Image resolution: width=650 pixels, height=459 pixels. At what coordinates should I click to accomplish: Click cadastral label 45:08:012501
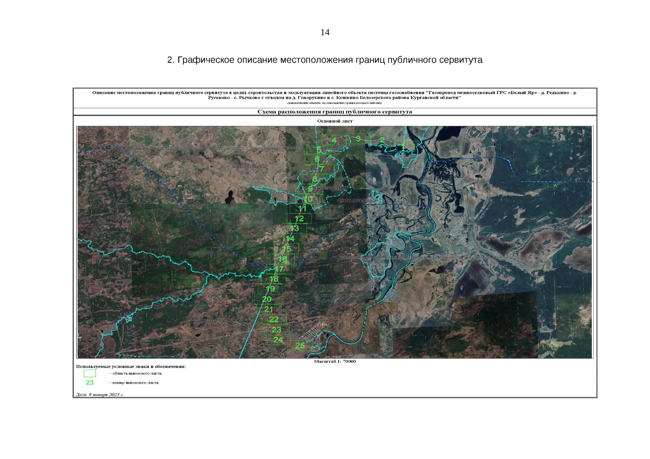[x=209, y=321]
